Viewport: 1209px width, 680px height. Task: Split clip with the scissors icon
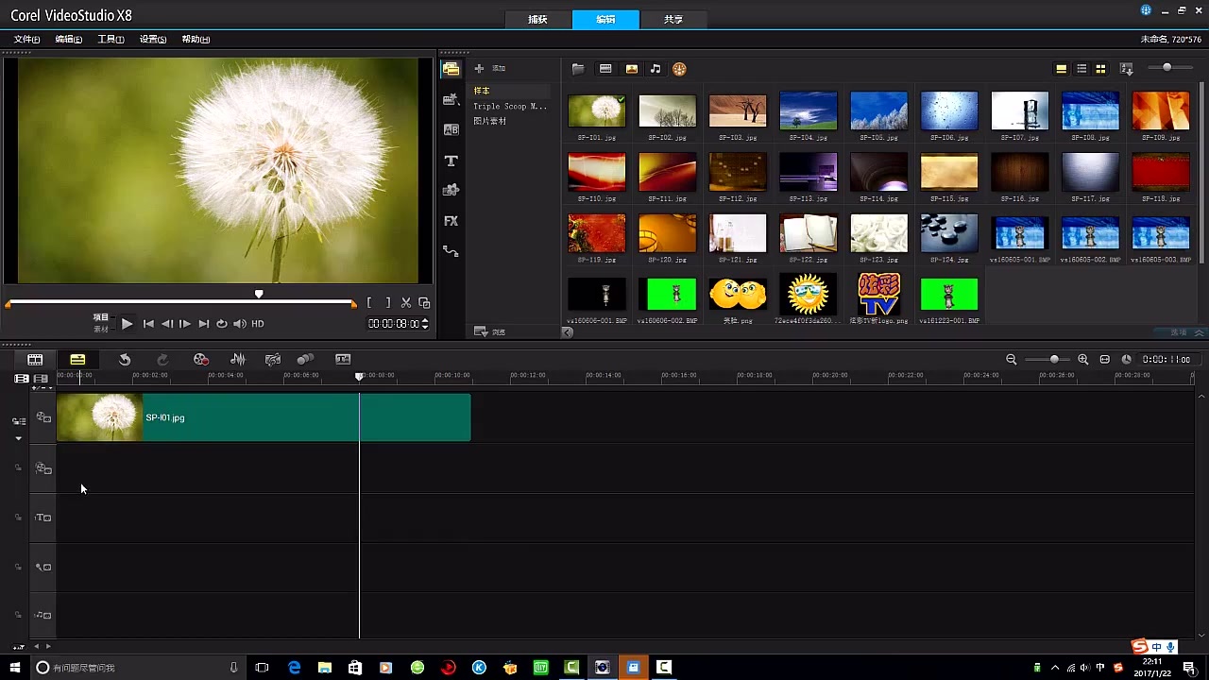click(406, 302)
